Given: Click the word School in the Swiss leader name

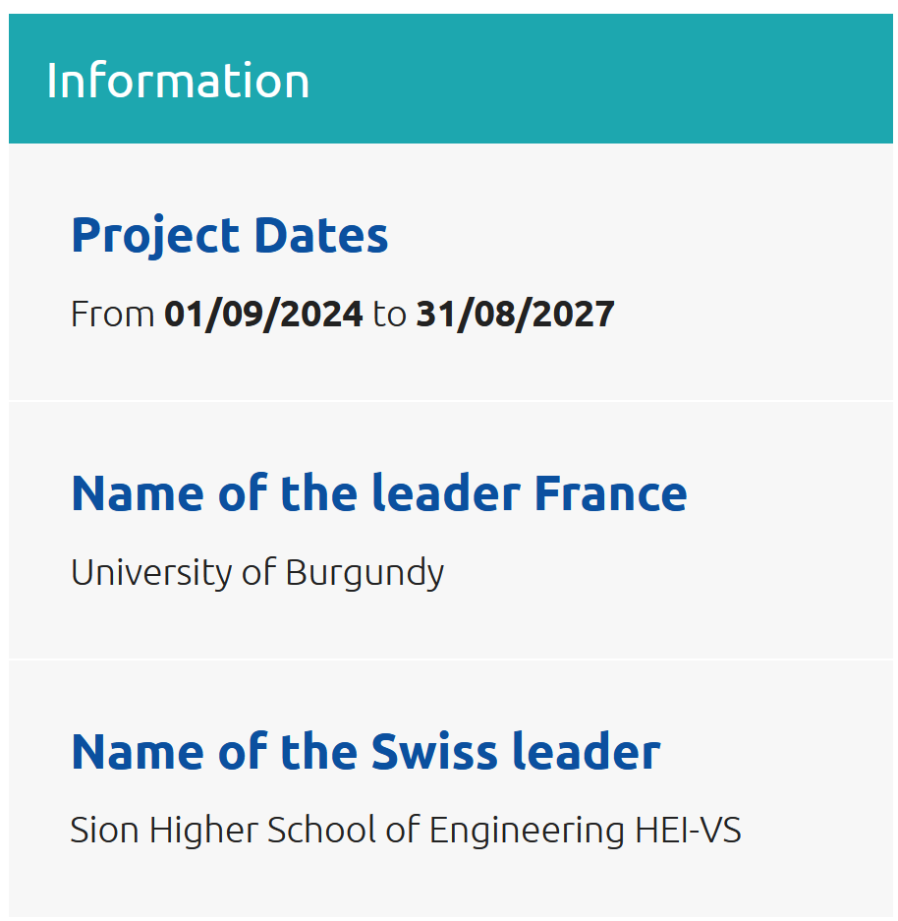Looking at the screenshot, I should coord(321,830).
